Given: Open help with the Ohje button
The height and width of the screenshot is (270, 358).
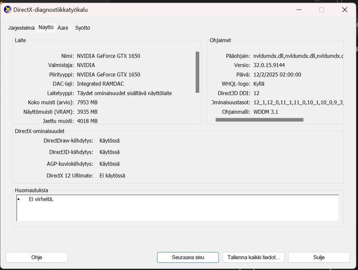Looking at the screenshot, I should pyautogui.click(x=37, y=257).
